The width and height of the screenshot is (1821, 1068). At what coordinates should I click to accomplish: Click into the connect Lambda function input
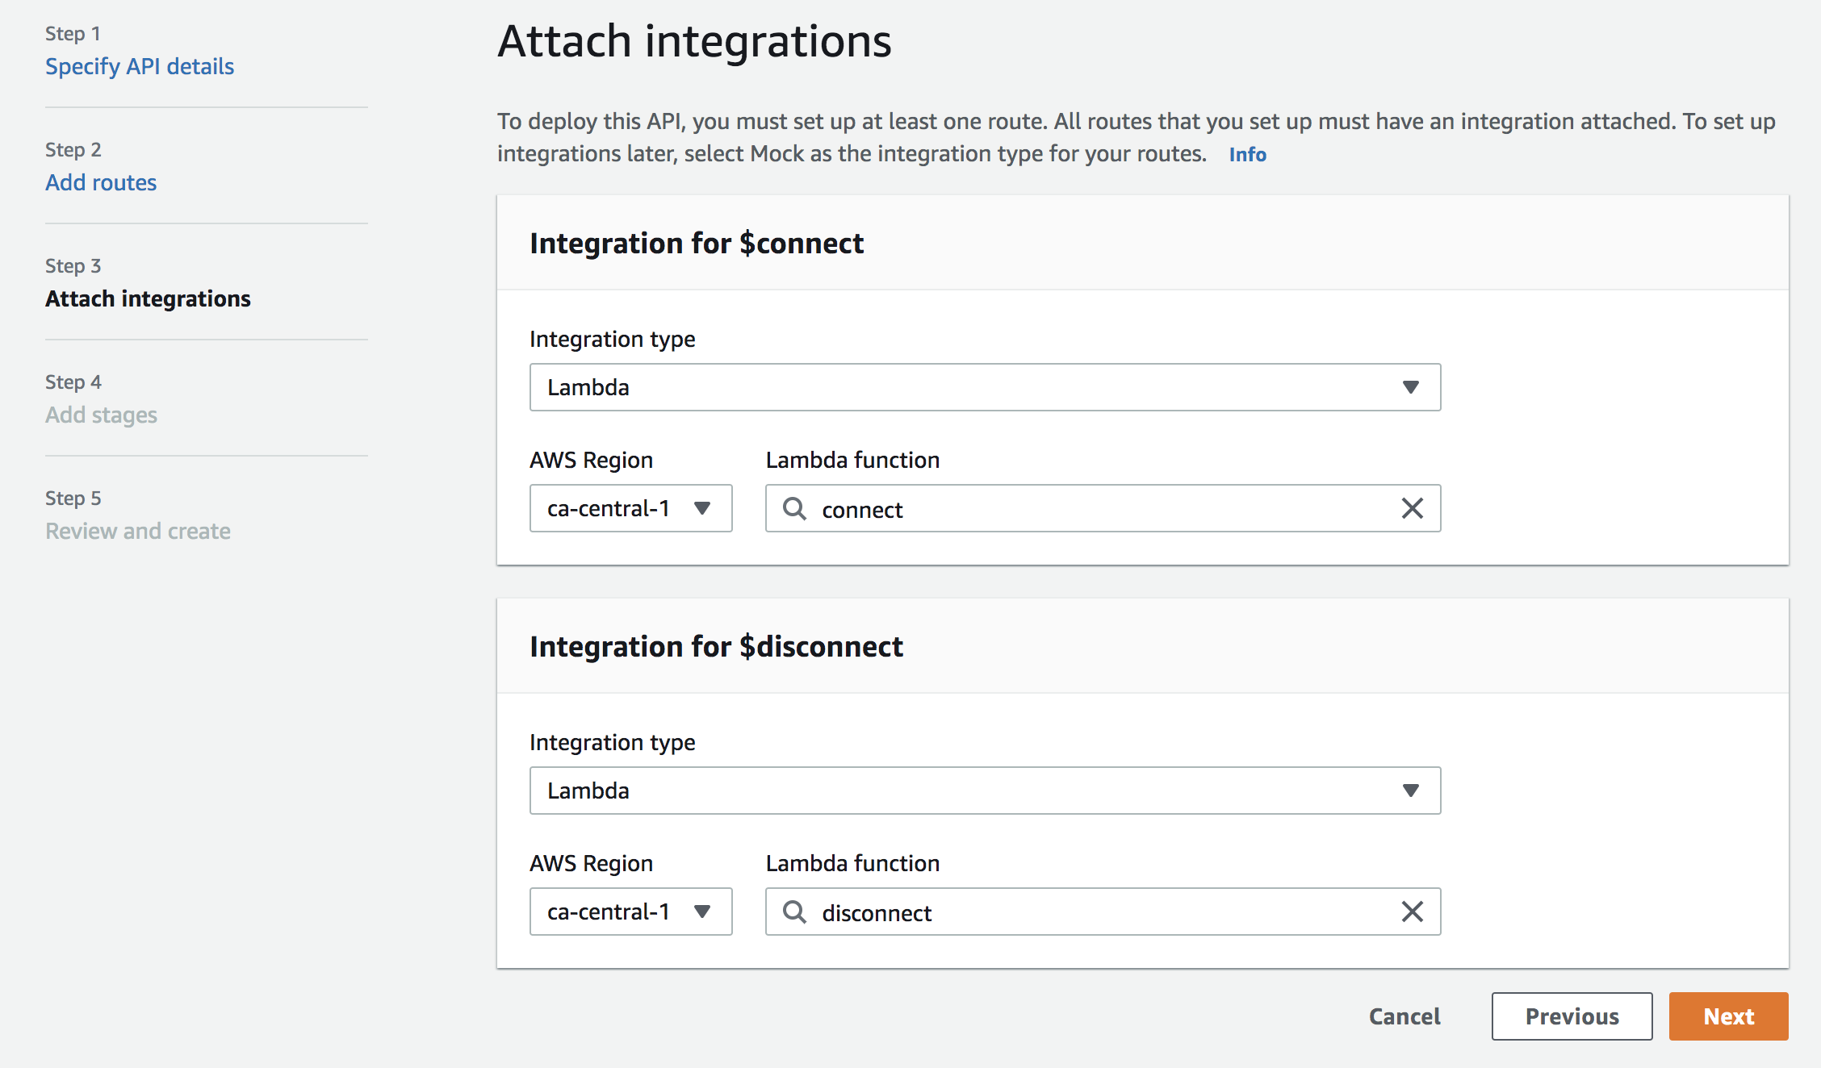point(1103,508)
